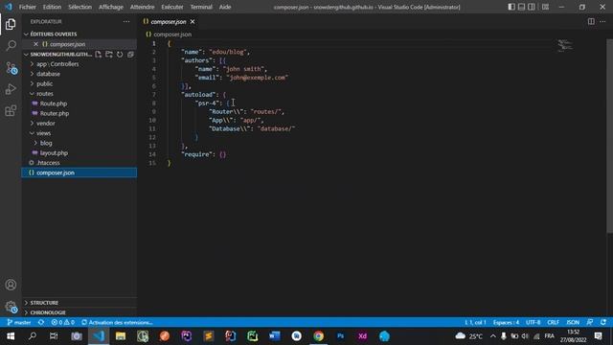This screenshot has height=345, width=613.
Task: Open the feedback icon in status bar
Action: click(590, 322)
